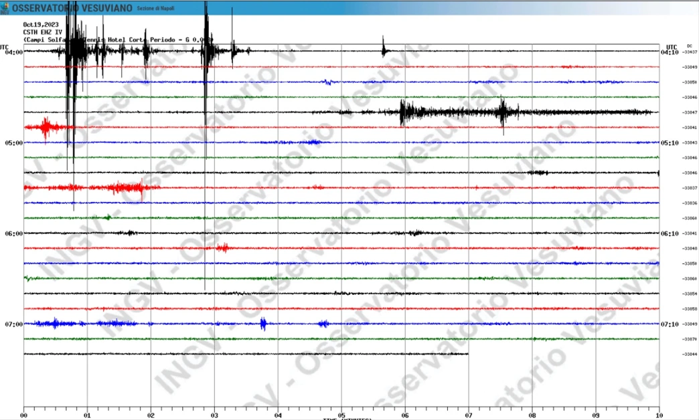Click the red burst at start of fifth-row trace

coord(46,127)
